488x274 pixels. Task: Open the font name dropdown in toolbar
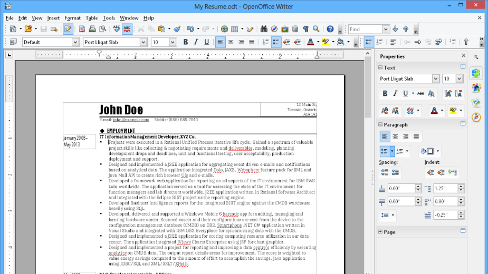(144, 42)
